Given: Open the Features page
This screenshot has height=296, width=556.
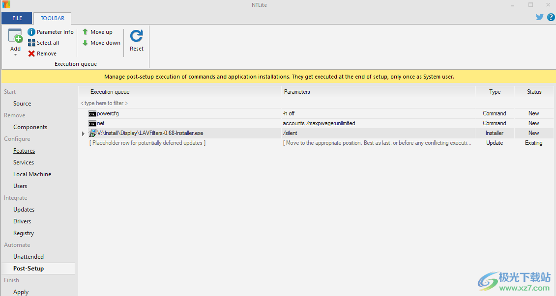Looking at the screenshot, I should click(x=24, y=151).
